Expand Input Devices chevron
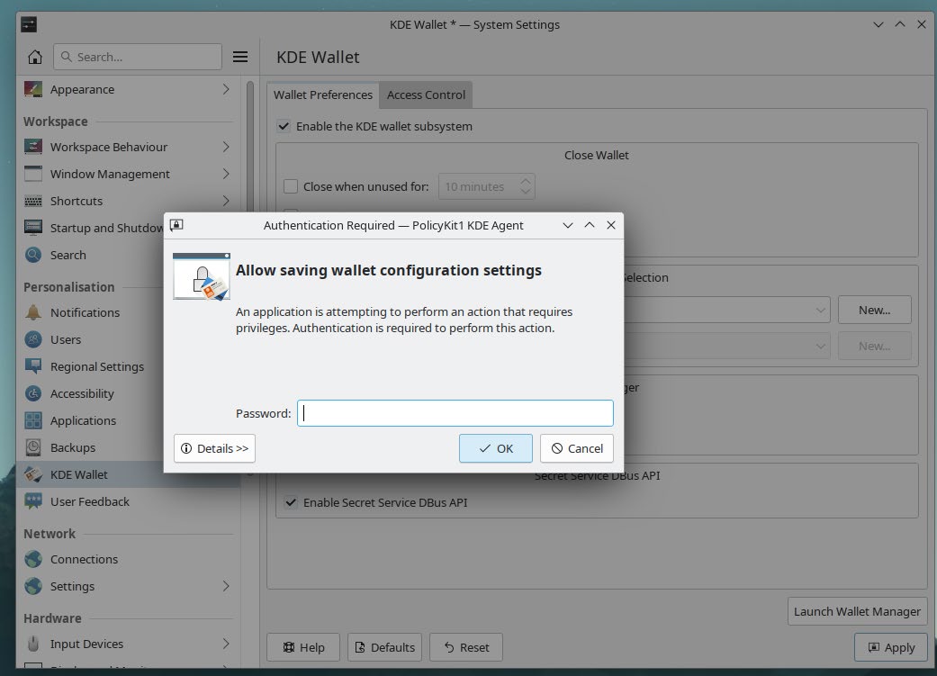 tap(226, 644)
